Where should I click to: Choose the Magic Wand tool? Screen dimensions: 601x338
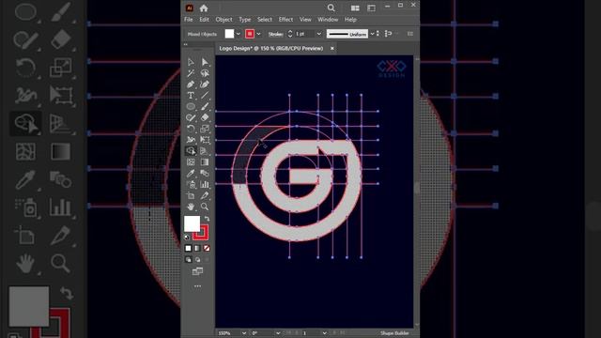[191, 73]
